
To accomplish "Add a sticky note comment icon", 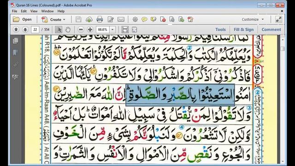I will coord(144,19).
